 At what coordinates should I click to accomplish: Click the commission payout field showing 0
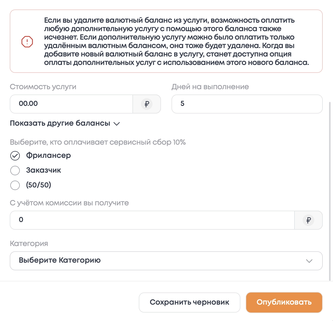152,220
